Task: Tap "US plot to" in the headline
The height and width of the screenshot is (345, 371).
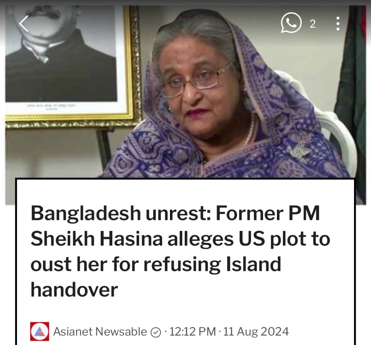Action: point(284,238)
